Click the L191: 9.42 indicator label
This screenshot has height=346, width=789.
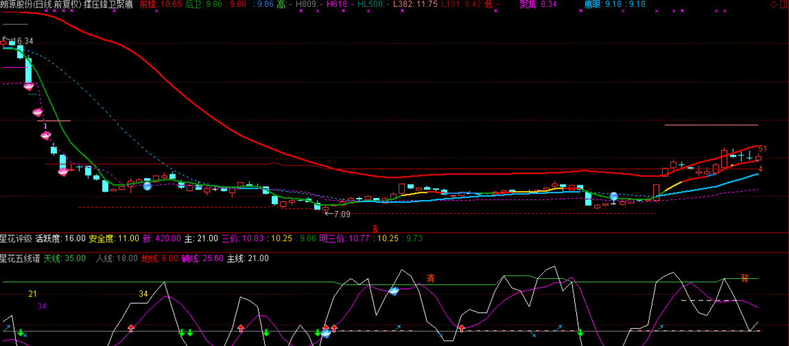460,5
